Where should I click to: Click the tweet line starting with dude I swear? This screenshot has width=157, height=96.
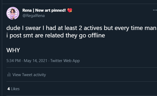coord(81,28)
